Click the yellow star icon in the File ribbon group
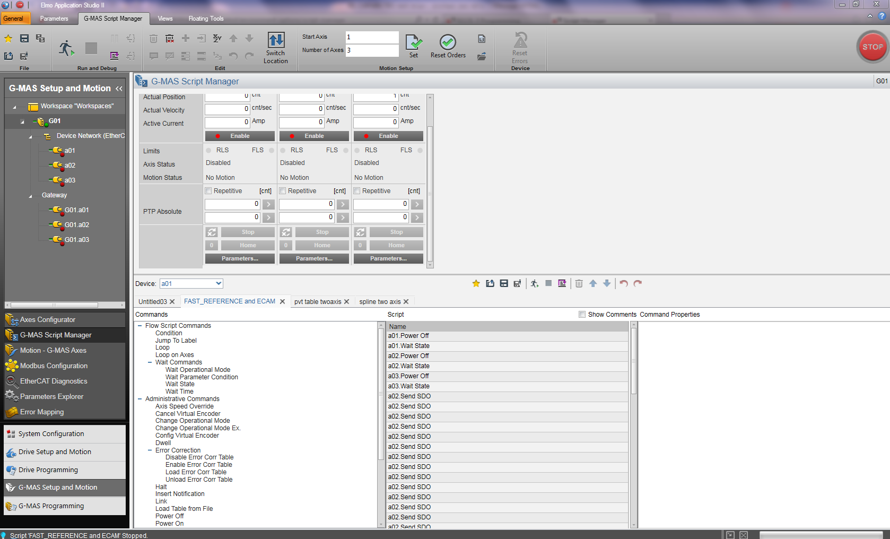 [8, 38]
